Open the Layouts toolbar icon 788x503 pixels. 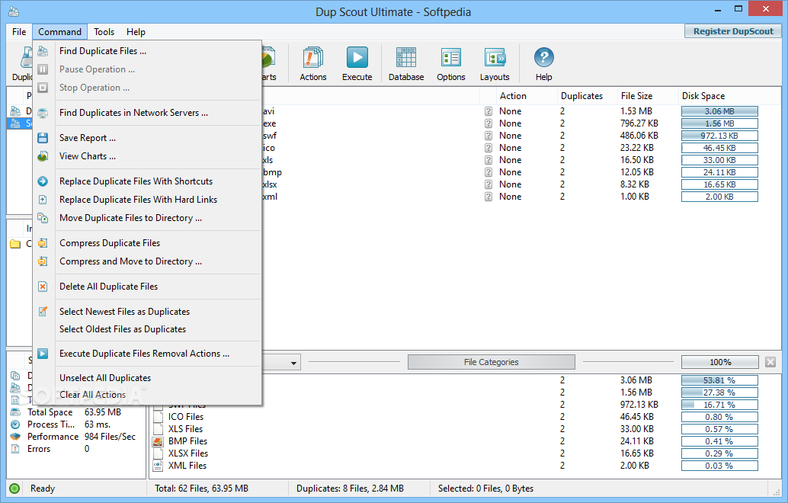pyautogui.click(x=495, y=58)
